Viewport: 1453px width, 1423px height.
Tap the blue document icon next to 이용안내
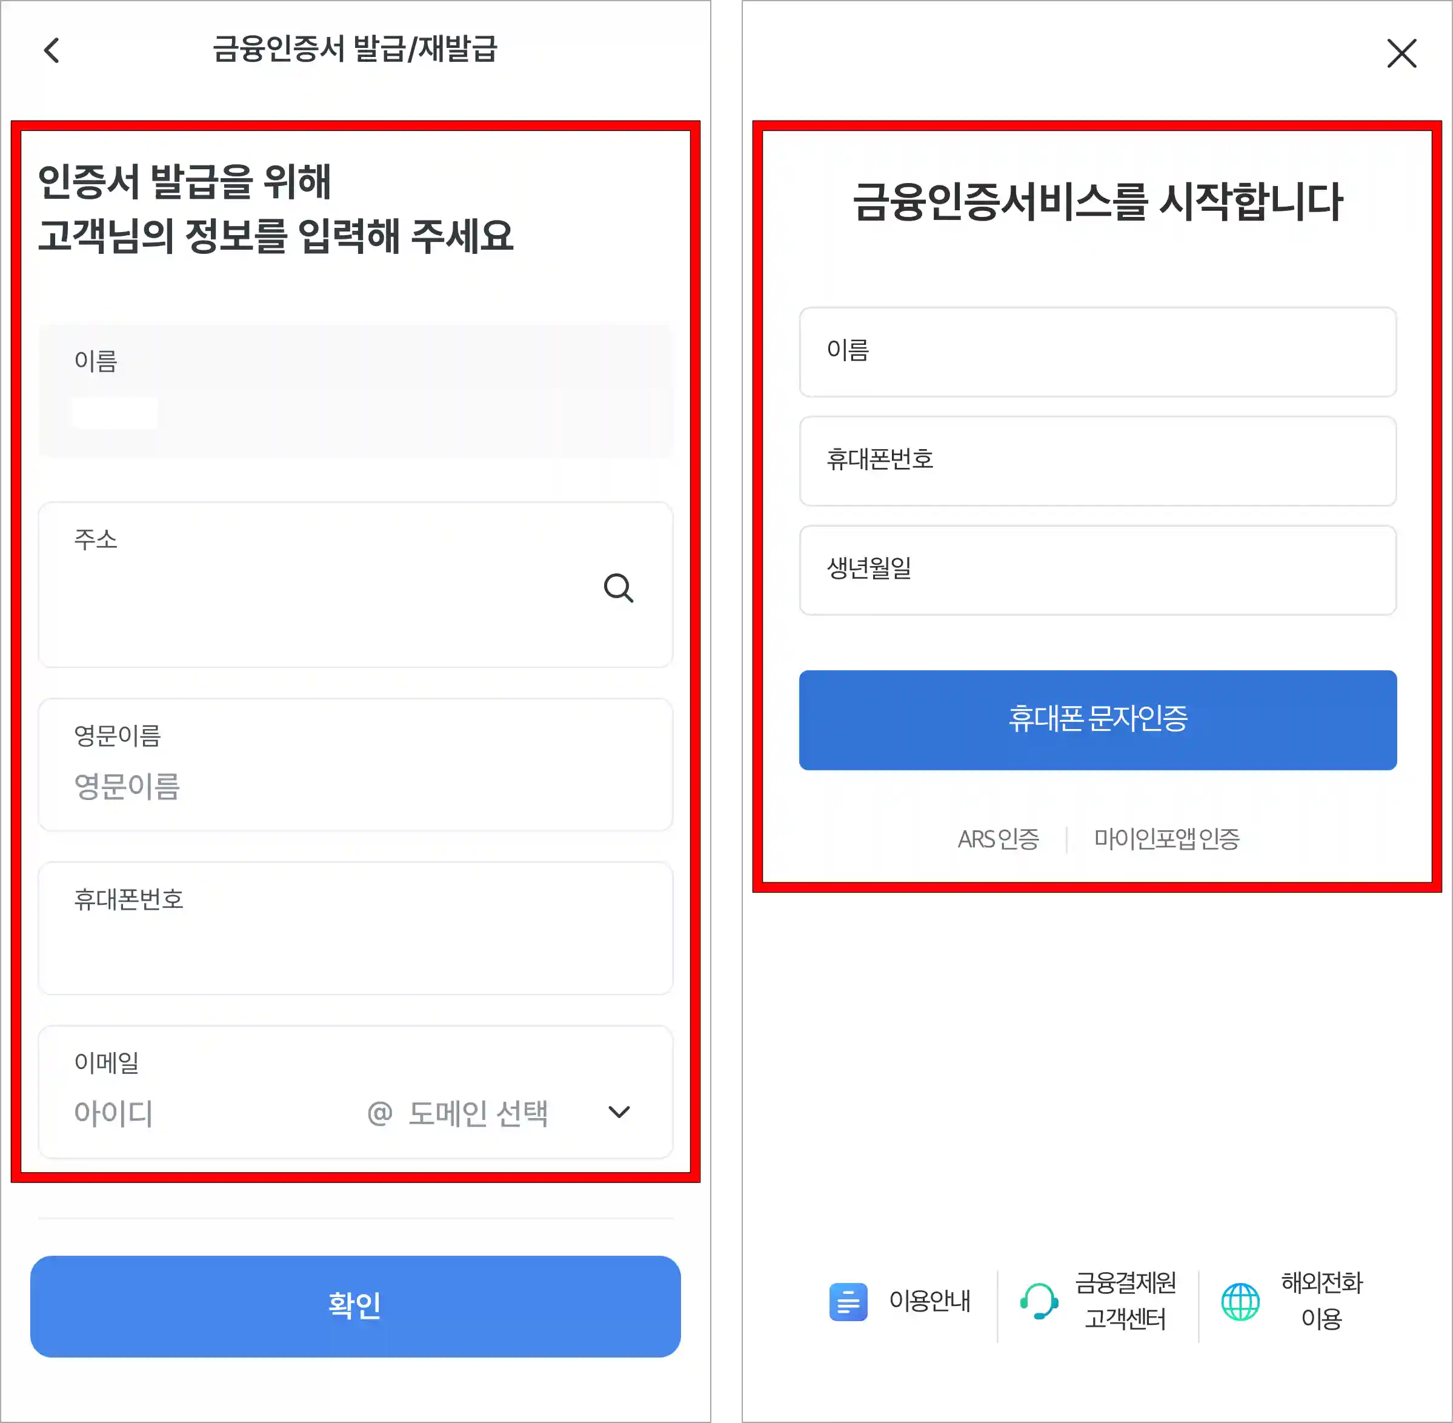coord(848,1302)
